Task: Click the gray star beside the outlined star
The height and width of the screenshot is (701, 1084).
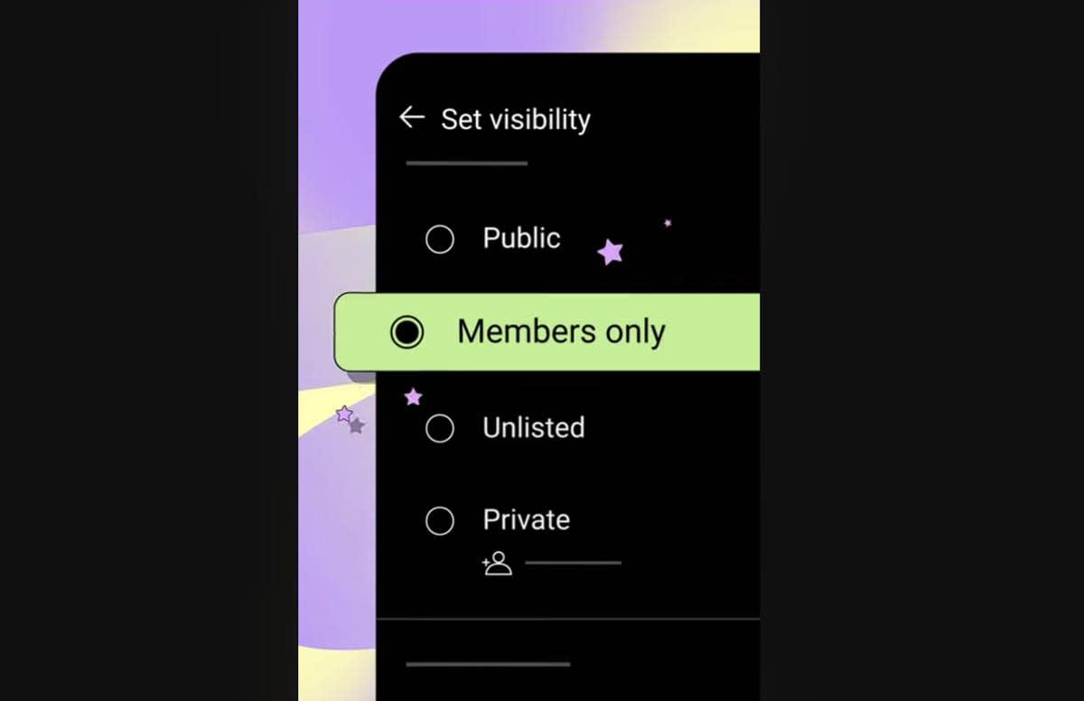Action: pos(357,425)
